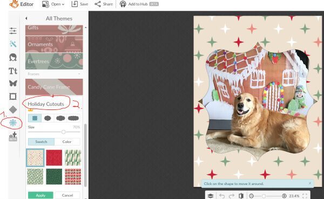The image size is (324, 199).
Task: Collapse the Frames section header
Action: click(54, 74)
